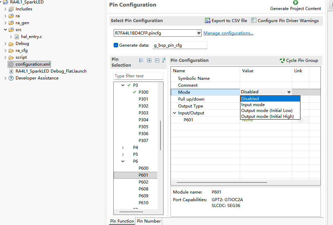Screen dimensions: 333x225
Task: Expand the P4 port group
Action: point(123,148)
